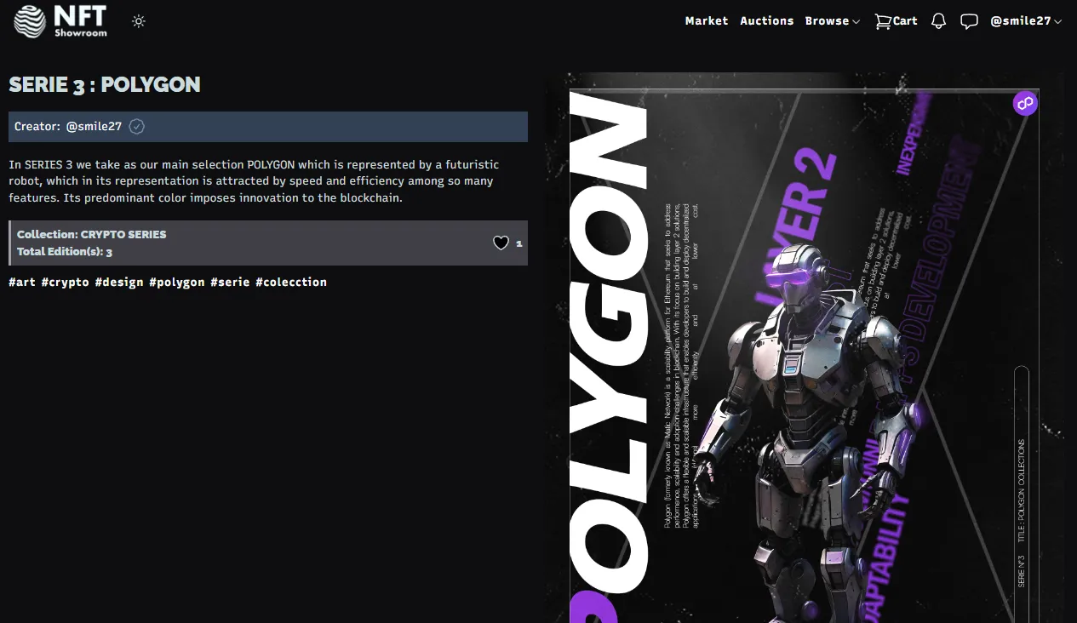
Task: Open the shopping Cart
Action: coord(897,21)
